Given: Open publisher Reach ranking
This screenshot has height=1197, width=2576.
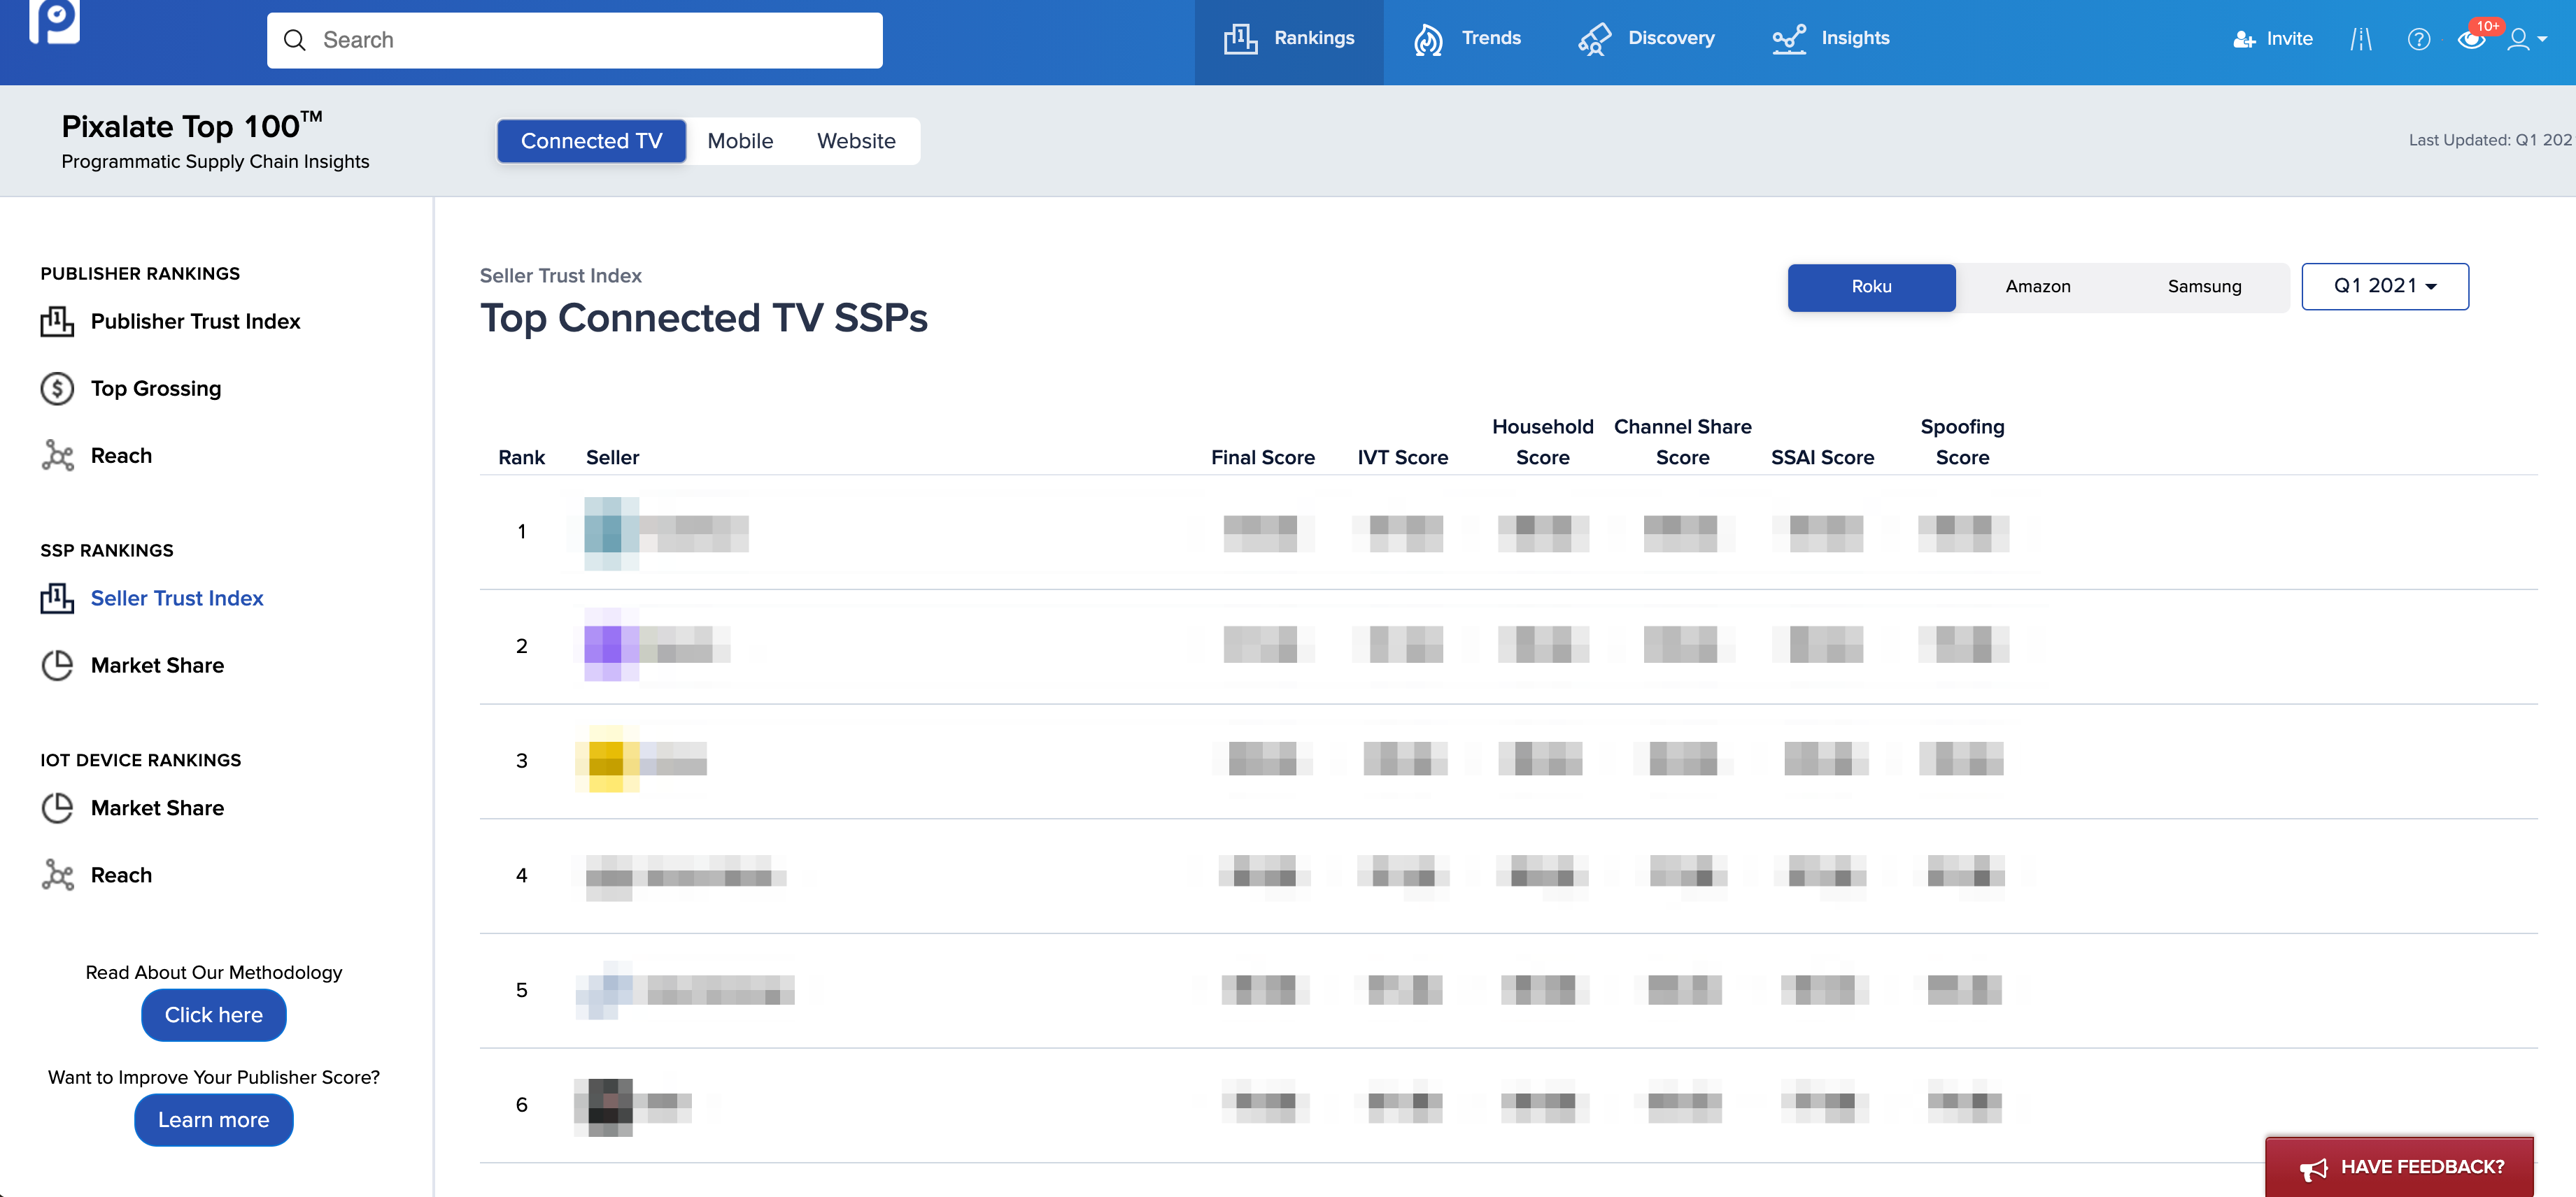Looking at the screenshot, I should pyautogui.click(x=121, y=456).
